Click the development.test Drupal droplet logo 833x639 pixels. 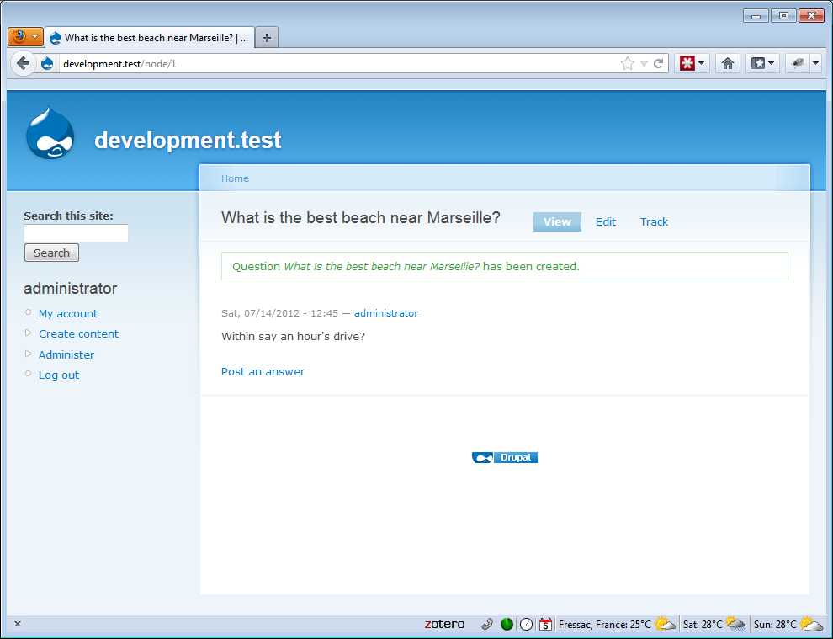50,132
